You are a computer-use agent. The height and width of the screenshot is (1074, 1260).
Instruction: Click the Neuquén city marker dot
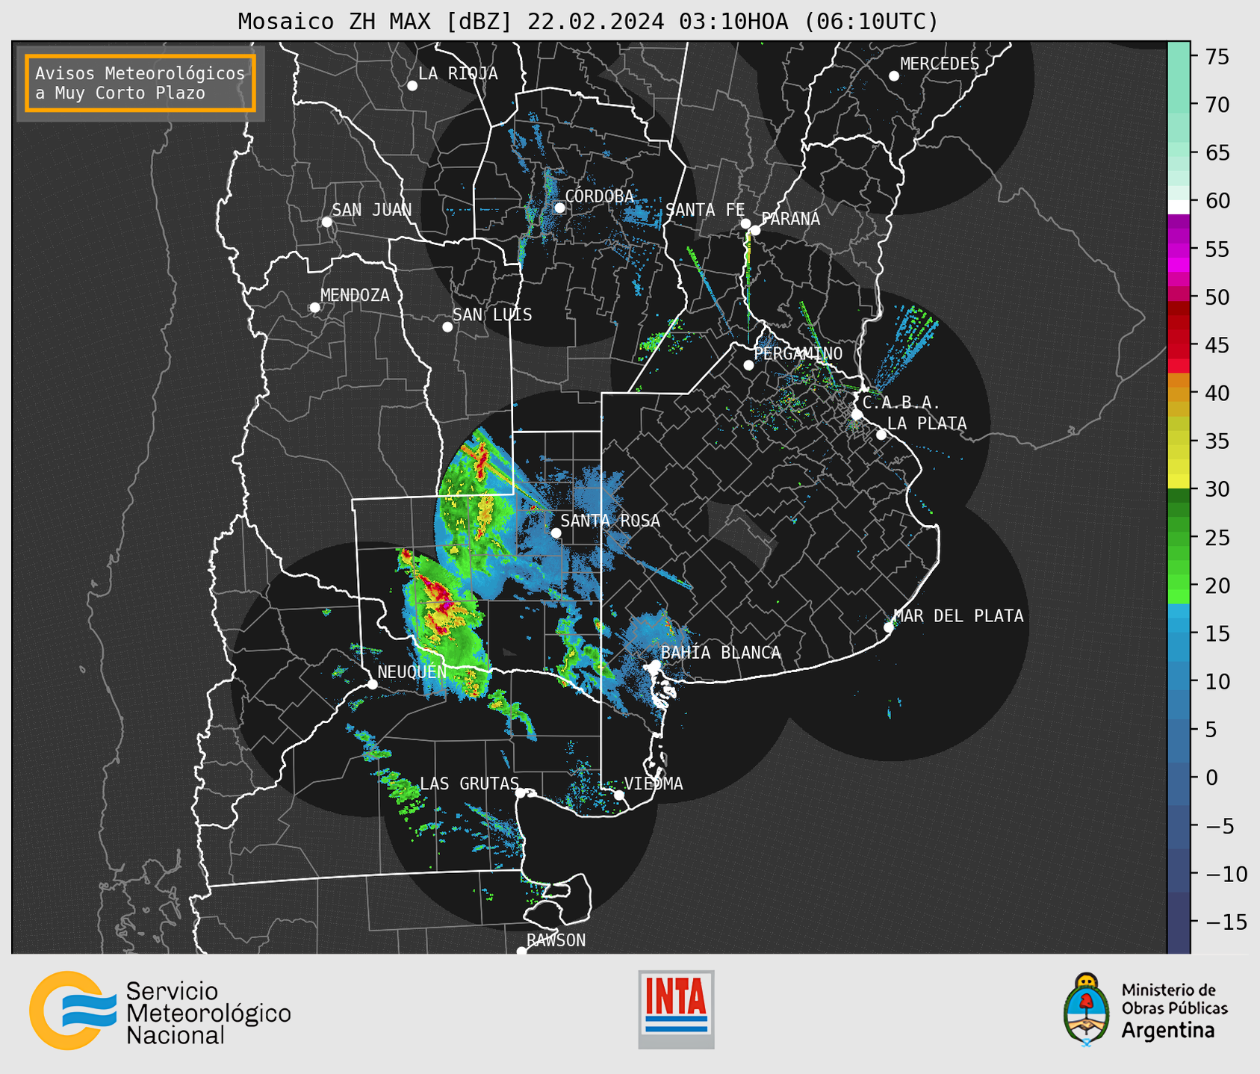point(372,684)
